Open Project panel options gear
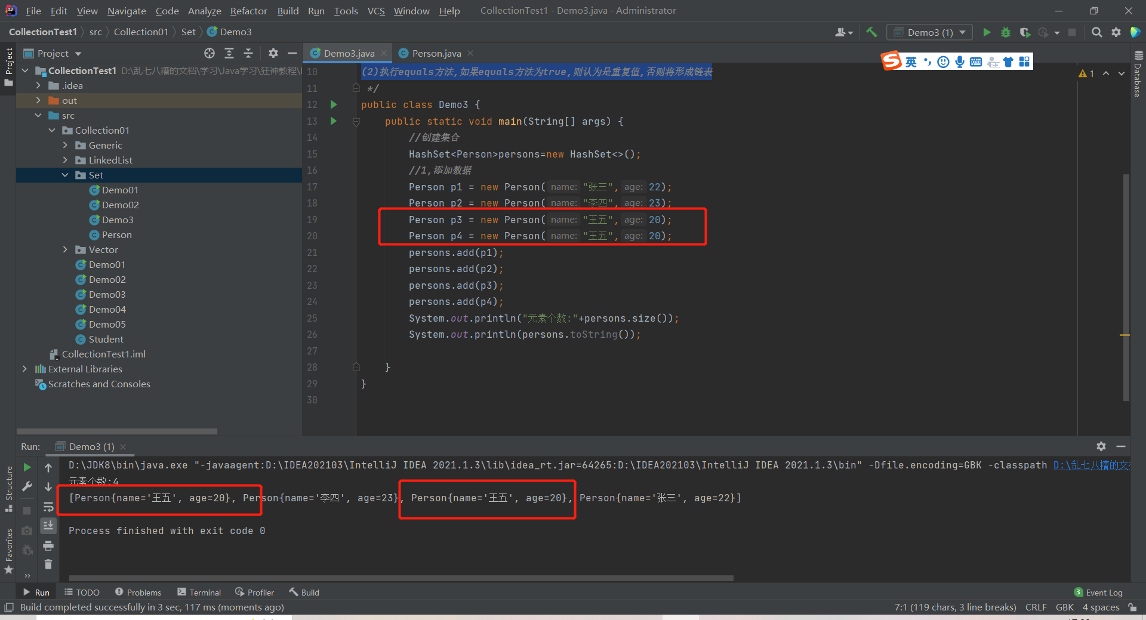Screen dimensions: 1146x620 tap(273, 53)
